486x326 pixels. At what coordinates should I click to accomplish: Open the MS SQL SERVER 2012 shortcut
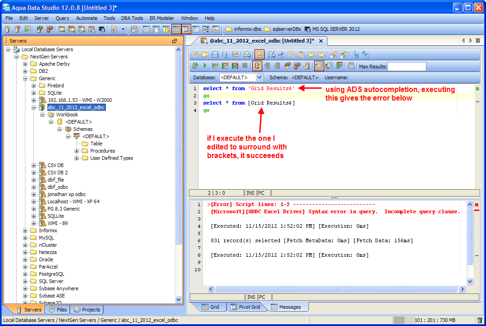(x=332, y=29)
